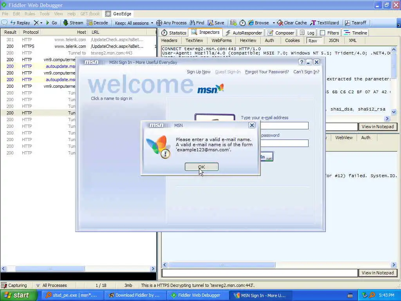Select the WebForms inspector tab
Viewport: 401px width, 301px height.
[x=222, y=40]
